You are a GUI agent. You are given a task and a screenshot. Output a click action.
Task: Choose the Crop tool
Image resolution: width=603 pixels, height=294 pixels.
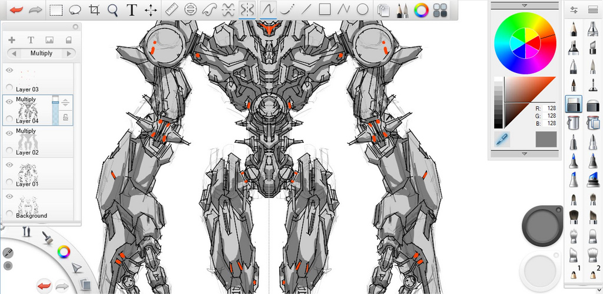(x=94, y=10)
